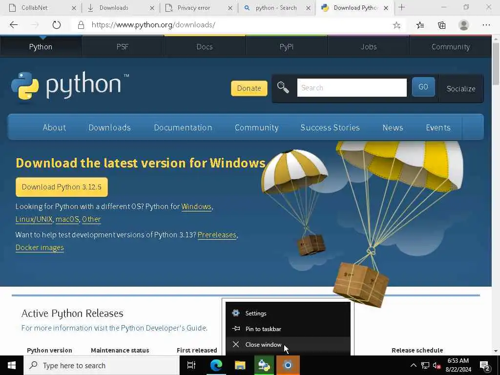Open the Prereleases link

217,235
